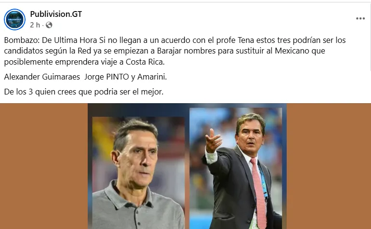Click the pointing hand in the suit photo
The width and height of the screenshot is (371, 229).
(x=212, y=141)
